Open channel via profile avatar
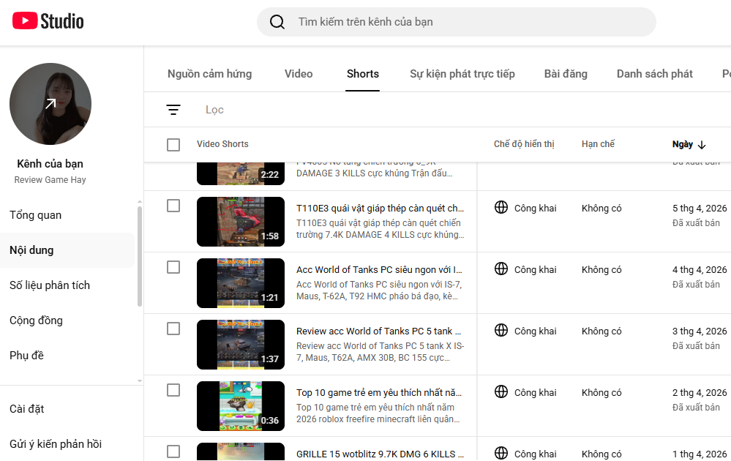Image resolution: width=731 pixels, height=461 pixels. click(50, 104)
